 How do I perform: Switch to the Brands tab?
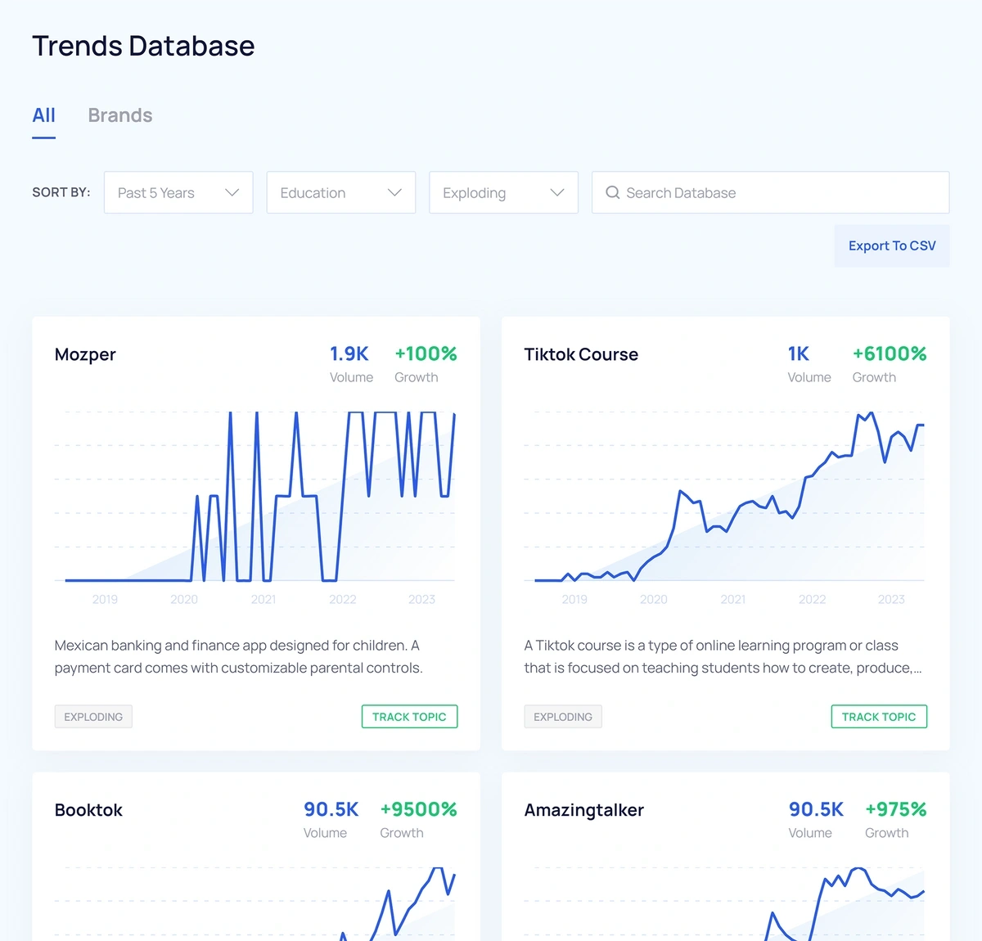pyautogui.click(x=120, y=115)
